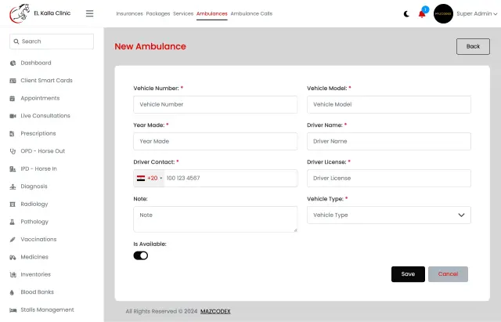Click the Vaccinations syringe icon
The image size is (501, 322).
coord(13,239)
